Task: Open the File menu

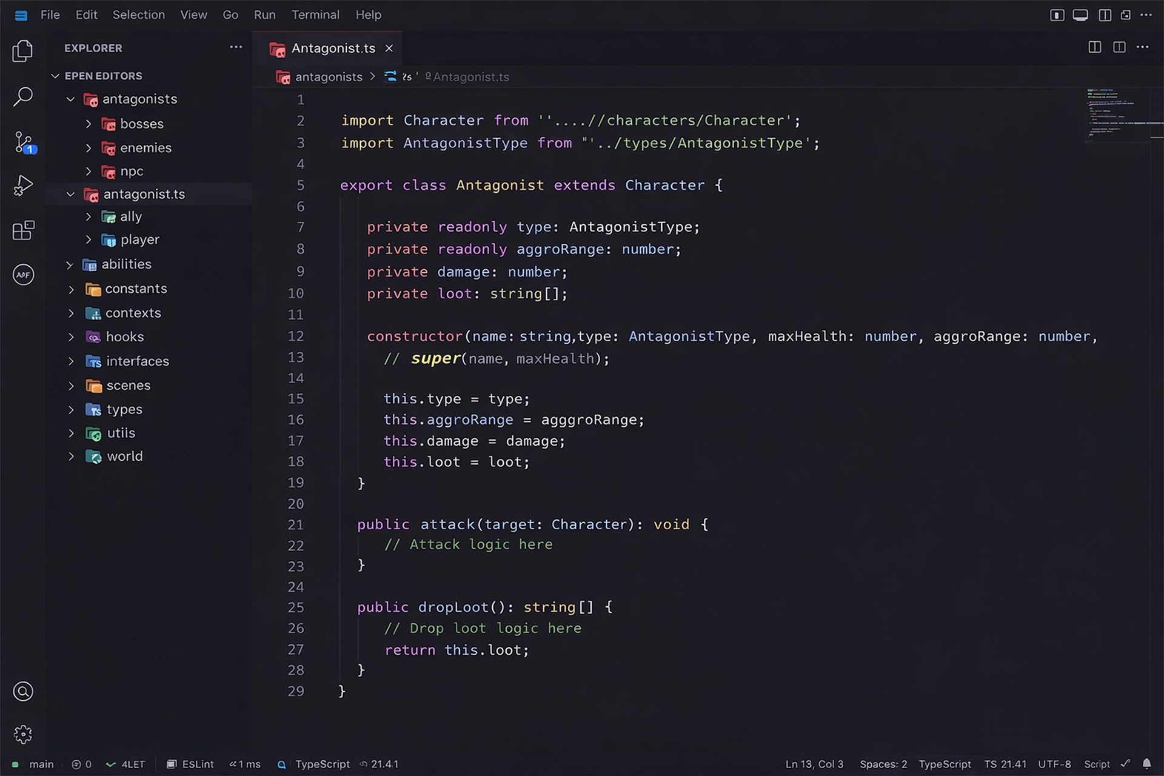Action: coord(50,15)
